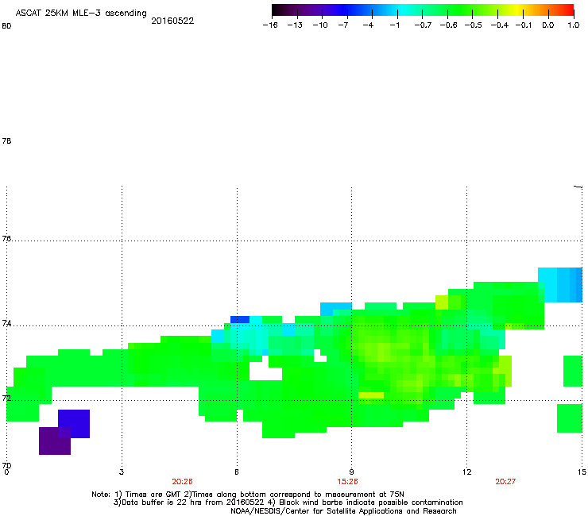Click longitude axis label 12
This screenshot has width=588, height=516.
click(467, 472)
